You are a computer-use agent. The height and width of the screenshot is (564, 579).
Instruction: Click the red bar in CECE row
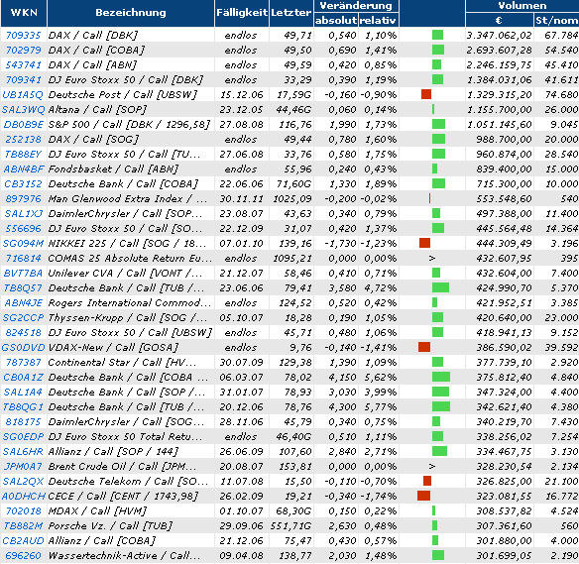coord(424,496)
